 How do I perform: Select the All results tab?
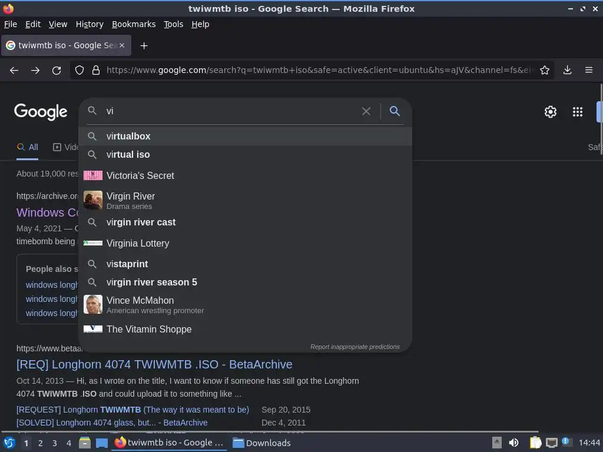[27, 147]
